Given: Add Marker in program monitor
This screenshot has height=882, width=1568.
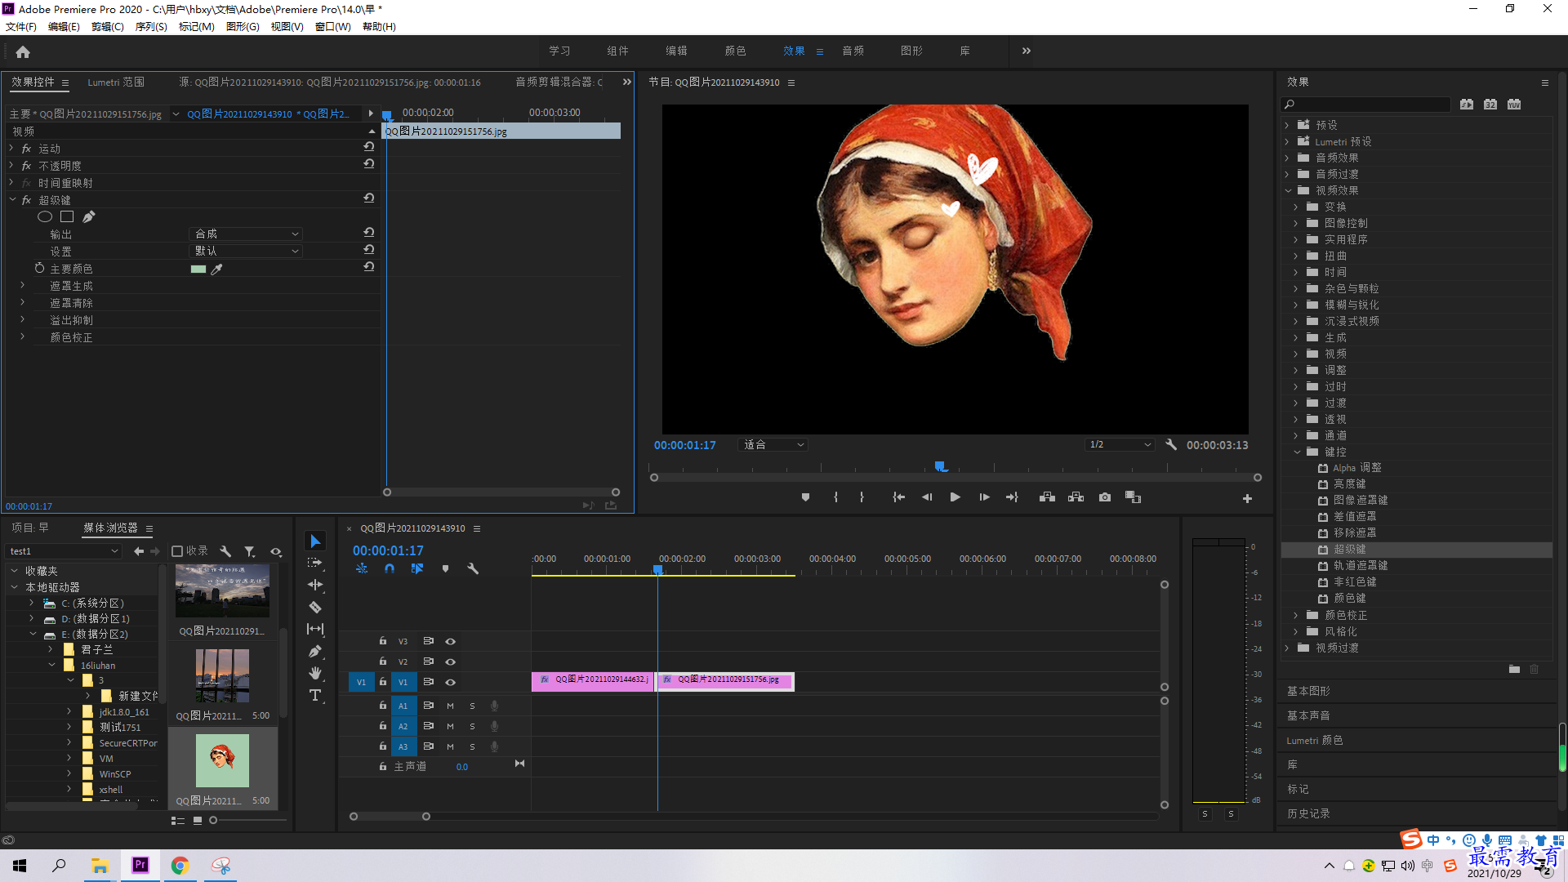Looking at the screenshot, I should [805, 497].
